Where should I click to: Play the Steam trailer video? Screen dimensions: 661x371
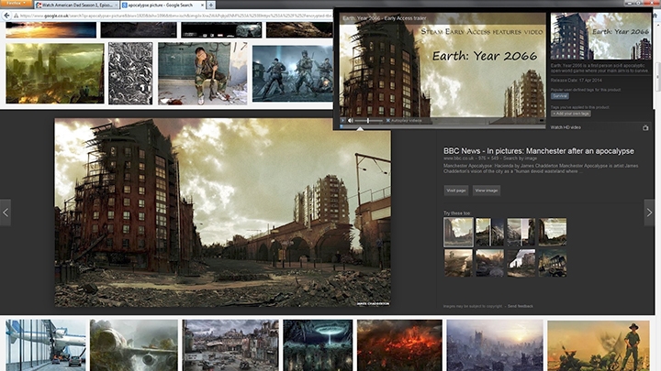(x=343, y=120)
